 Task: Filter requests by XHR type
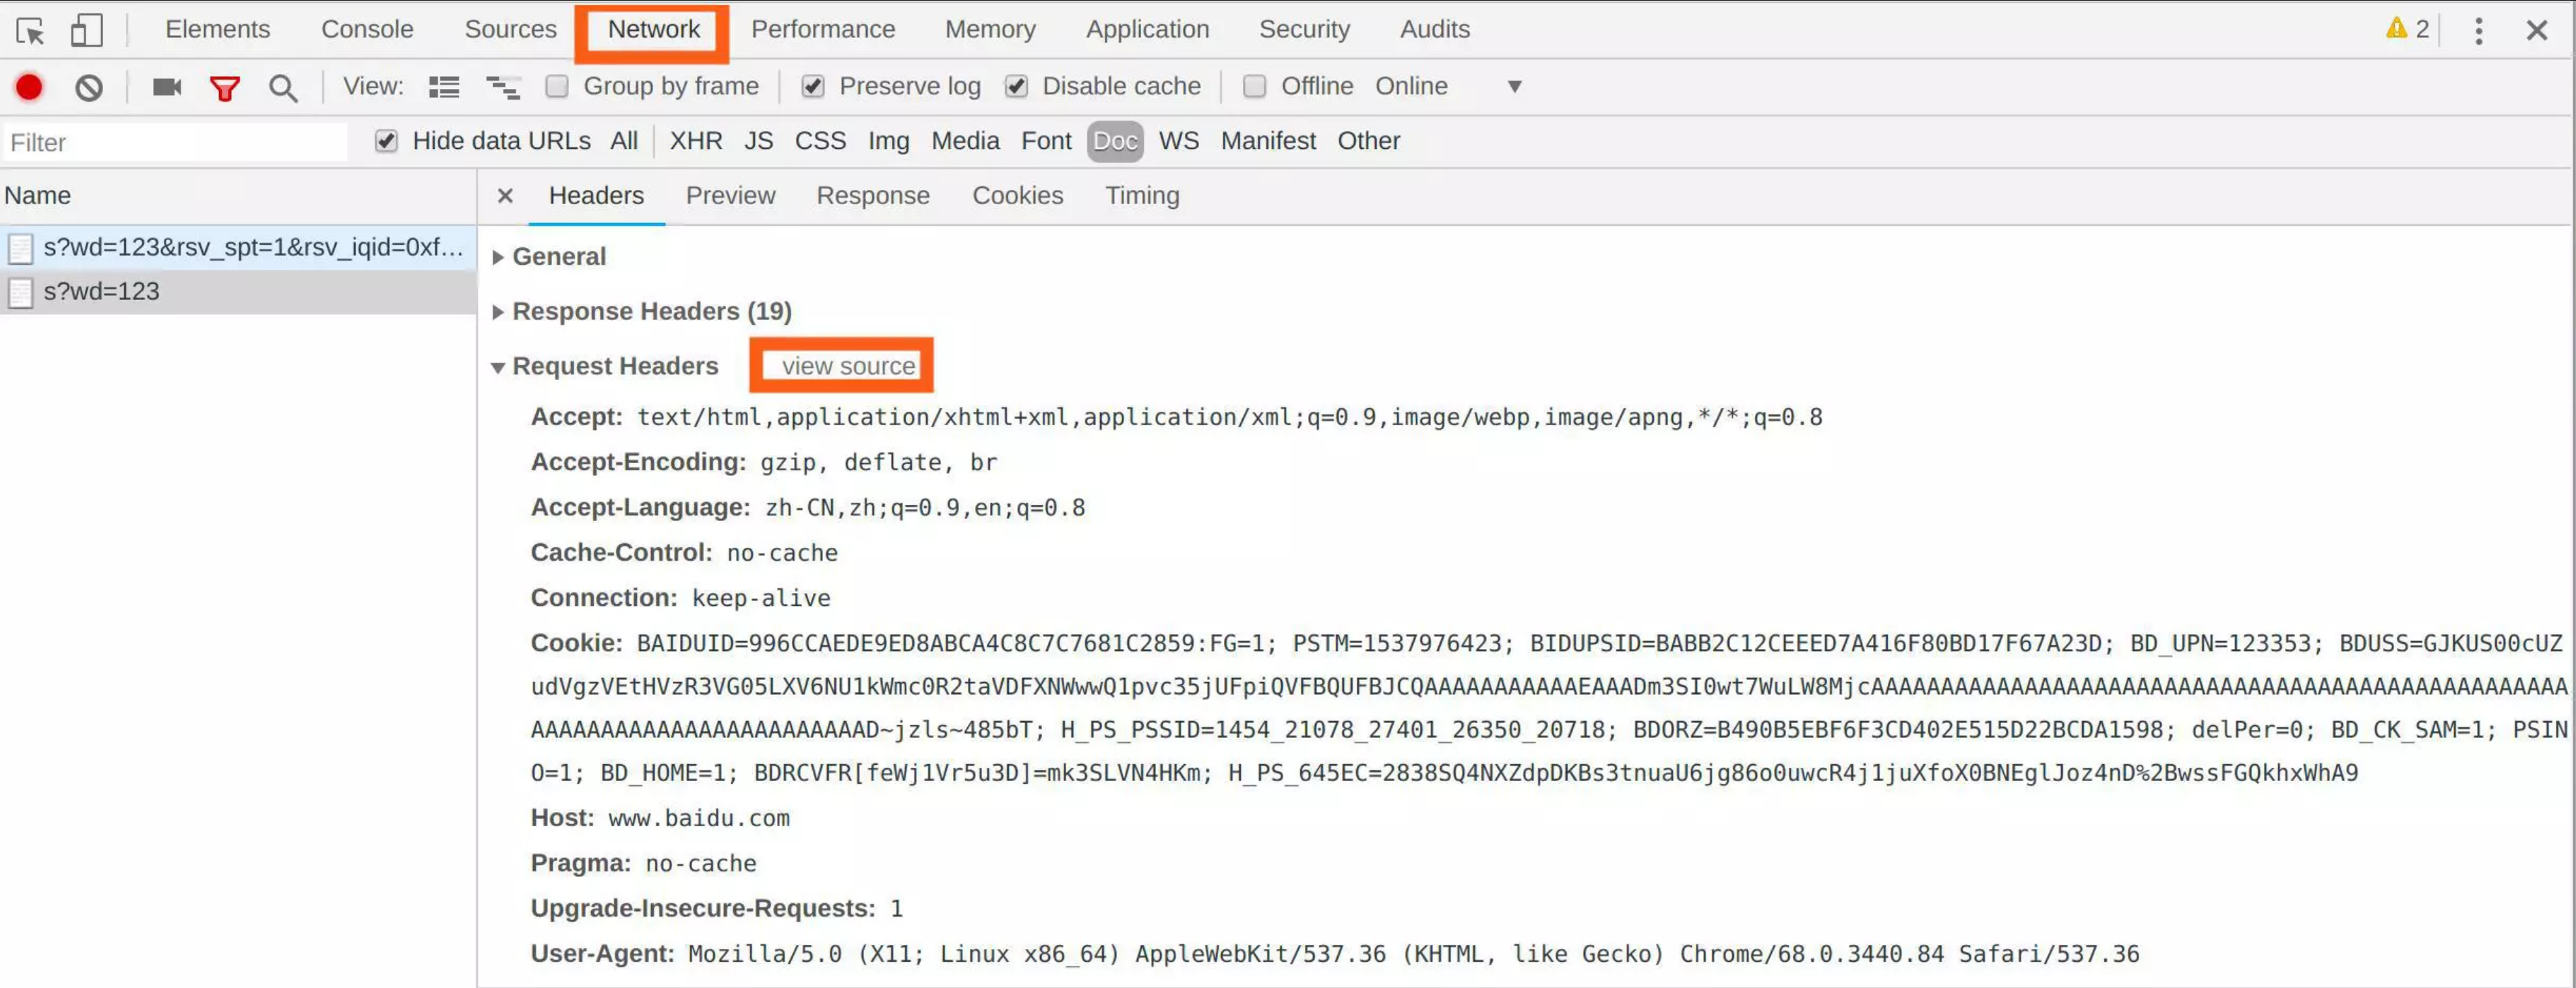(x=695, y=141)
